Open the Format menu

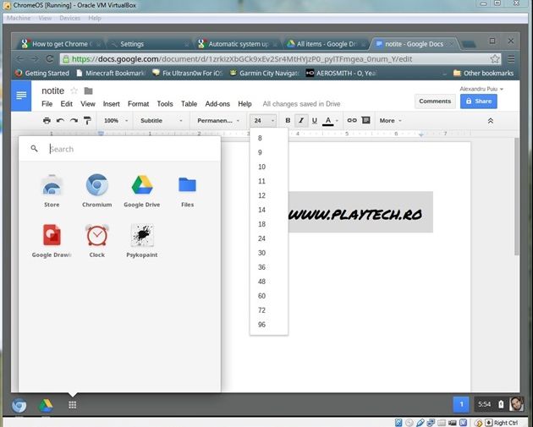pos(139,104)
